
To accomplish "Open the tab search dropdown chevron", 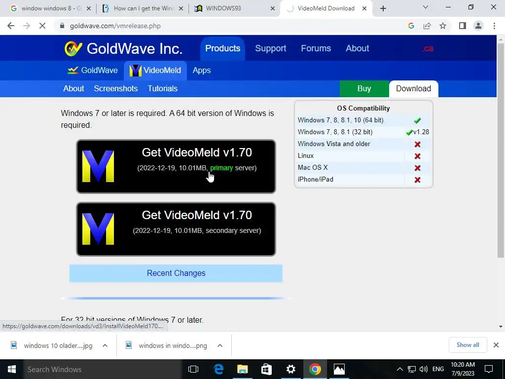I will pos(426,7).
